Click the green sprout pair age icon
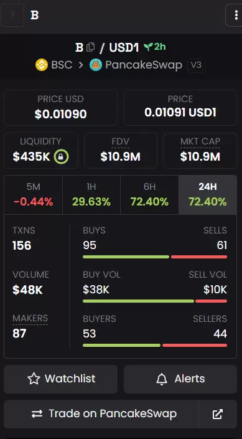The height and width of the screenshot is (439, 242). pyautogui.click(x=148, y=47)
